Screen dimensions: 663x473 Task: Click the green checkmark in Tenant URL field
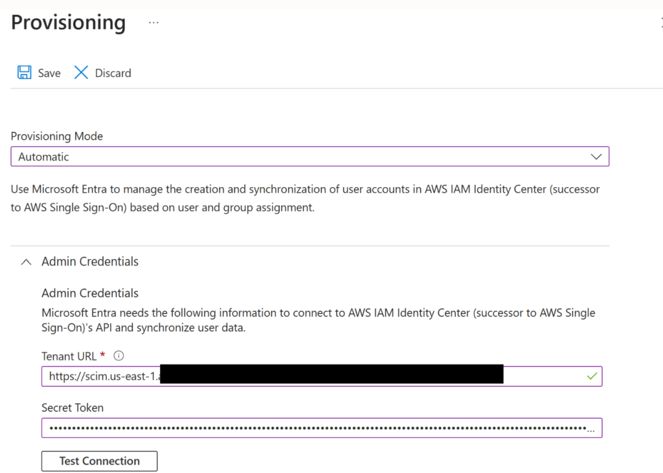592,376
